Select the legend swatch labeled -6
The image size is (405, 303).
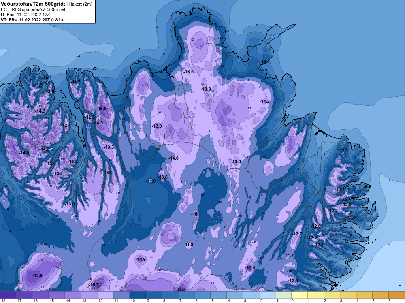coord(202,295)
